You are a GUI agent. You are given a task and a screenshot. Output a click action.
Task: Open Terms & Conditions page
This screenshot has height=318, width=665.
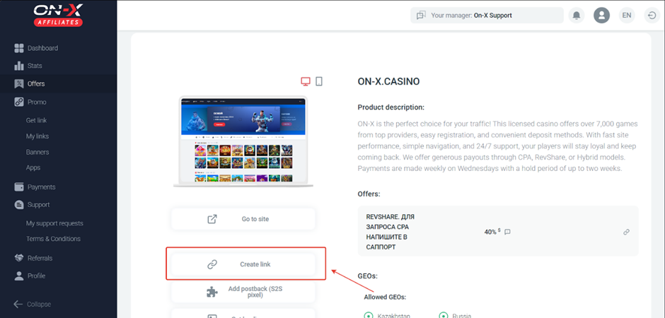click(54, 239)
